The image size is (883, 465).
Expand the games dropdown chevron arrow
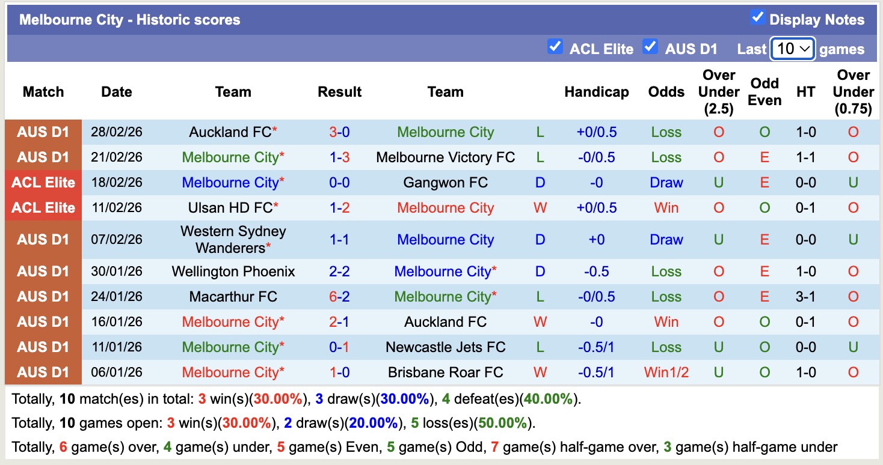coord(805,49)
